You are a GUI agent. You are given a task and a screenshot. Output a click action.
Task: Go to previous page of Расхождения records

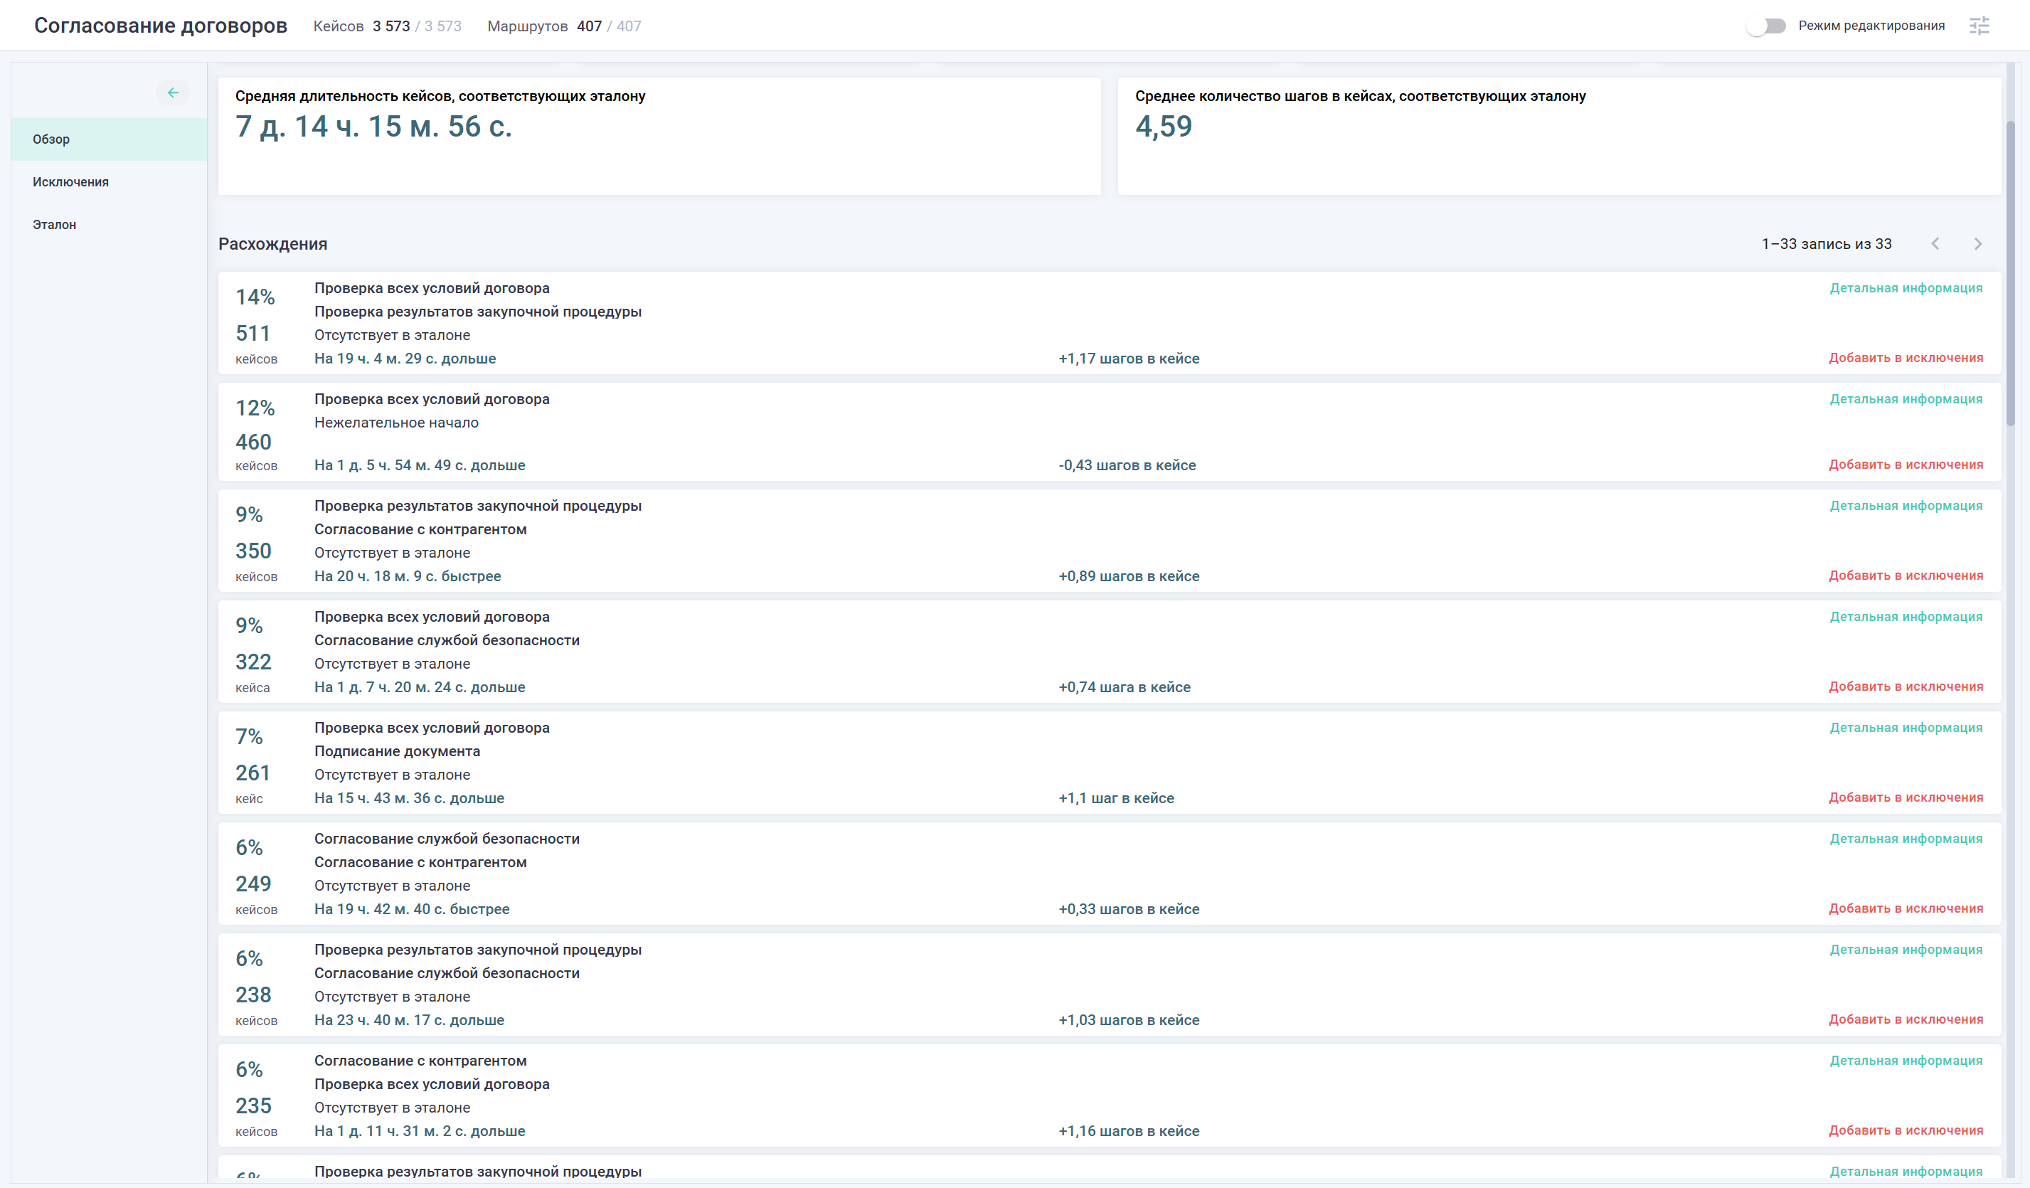coord(1937,243)
